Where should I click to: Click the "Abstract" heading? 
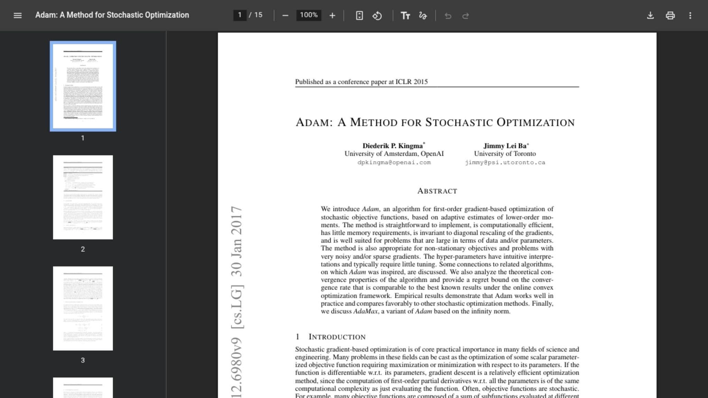pos(437,191)
